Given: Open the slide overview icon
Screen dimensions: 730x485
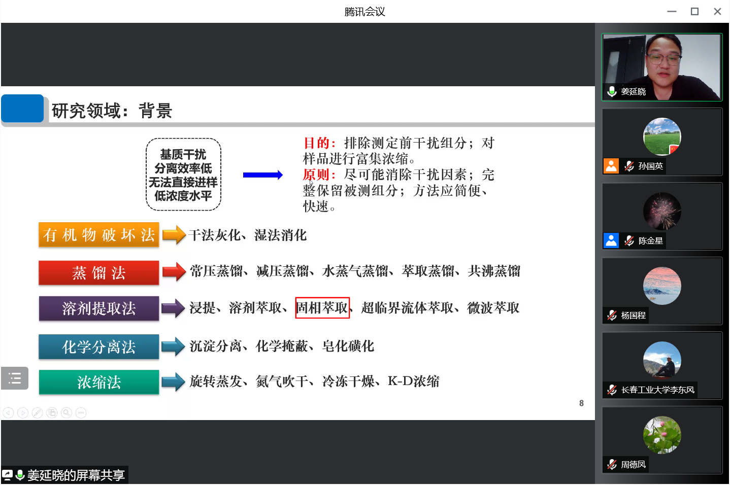Looking at the screenshot, I should (52, 413).
